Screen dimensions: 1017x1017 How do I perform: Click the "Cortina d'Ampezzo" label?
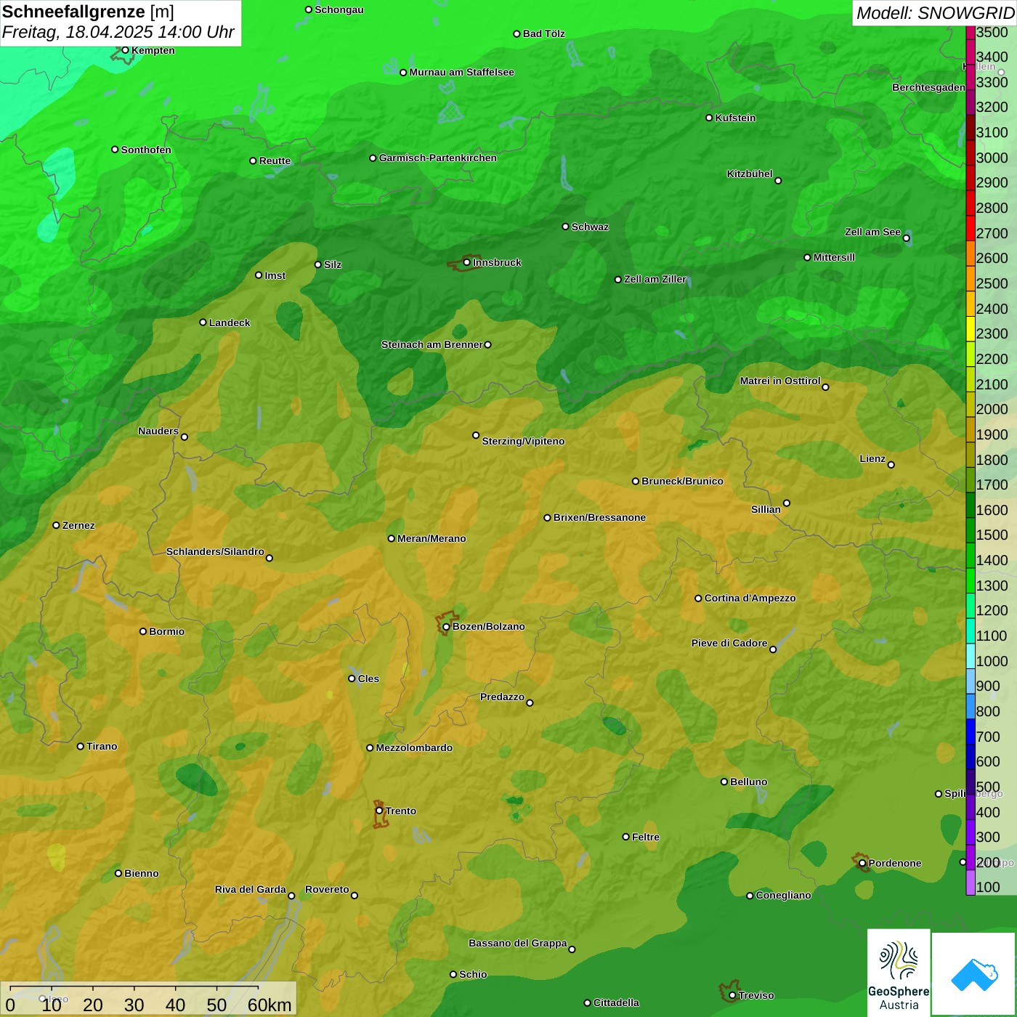click(750, 598)
